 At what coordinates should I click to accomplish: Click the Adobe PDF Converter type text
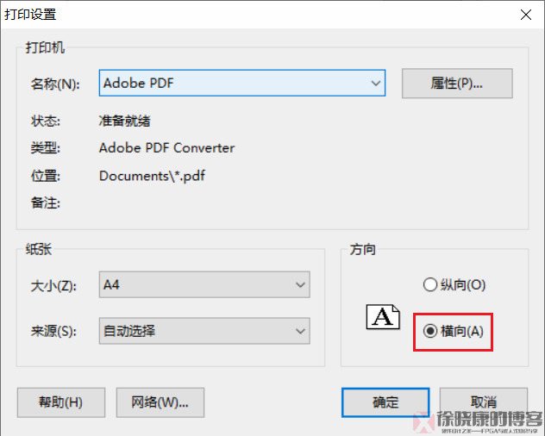tap(166, 148)
